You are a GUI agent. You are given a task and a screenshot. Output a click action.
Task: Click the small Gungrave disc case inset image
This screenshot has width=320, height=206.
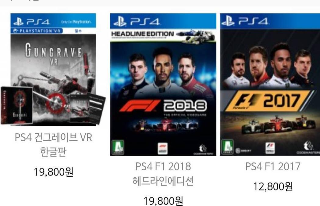click(16, 106)
